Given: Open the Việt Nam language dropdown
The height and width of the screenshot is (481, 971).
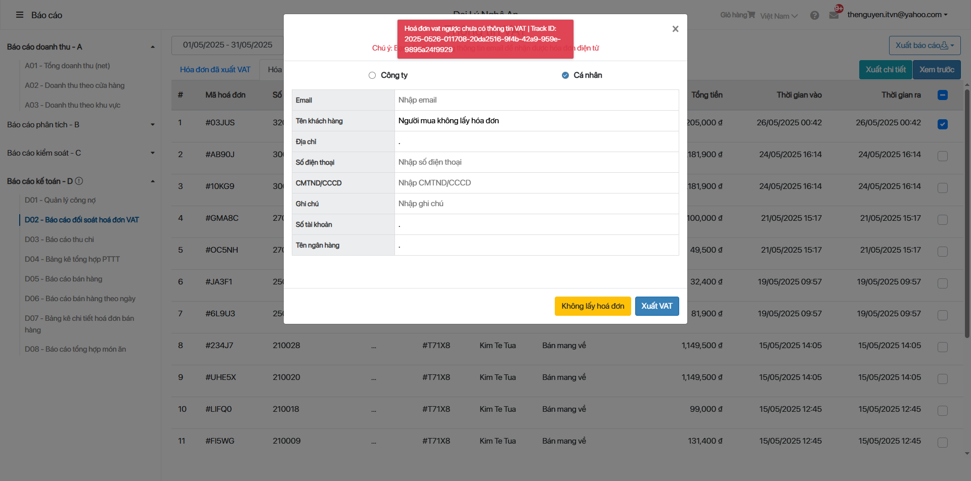Looking at the screenshot, I should [x=778, y=16].
